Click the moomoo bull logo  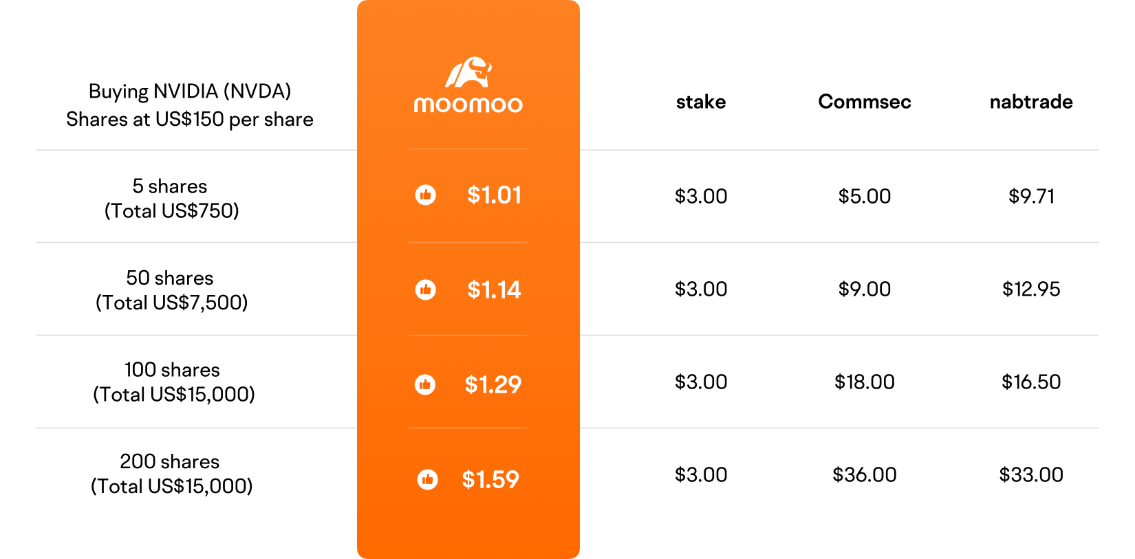468,74
